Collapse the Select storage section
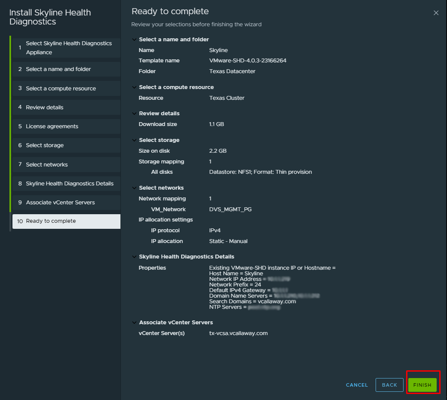447x400 pixels. click(x=134, y=140)
